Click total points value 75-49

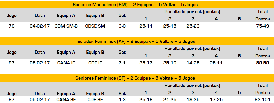coord(262,26)
